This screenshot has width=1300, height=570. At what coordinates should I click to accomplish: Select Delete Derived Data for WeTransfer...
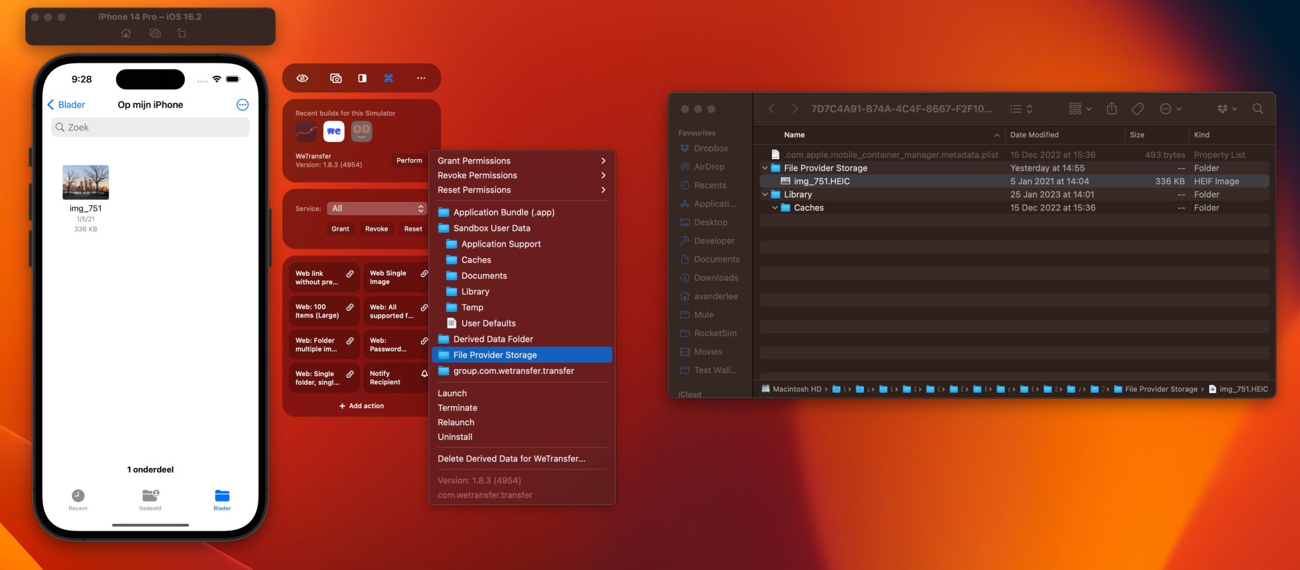coord(522,459)
